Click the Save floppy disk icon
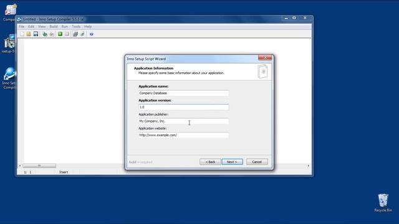Screen dimensions: 399x224 [x=36, y=34]
